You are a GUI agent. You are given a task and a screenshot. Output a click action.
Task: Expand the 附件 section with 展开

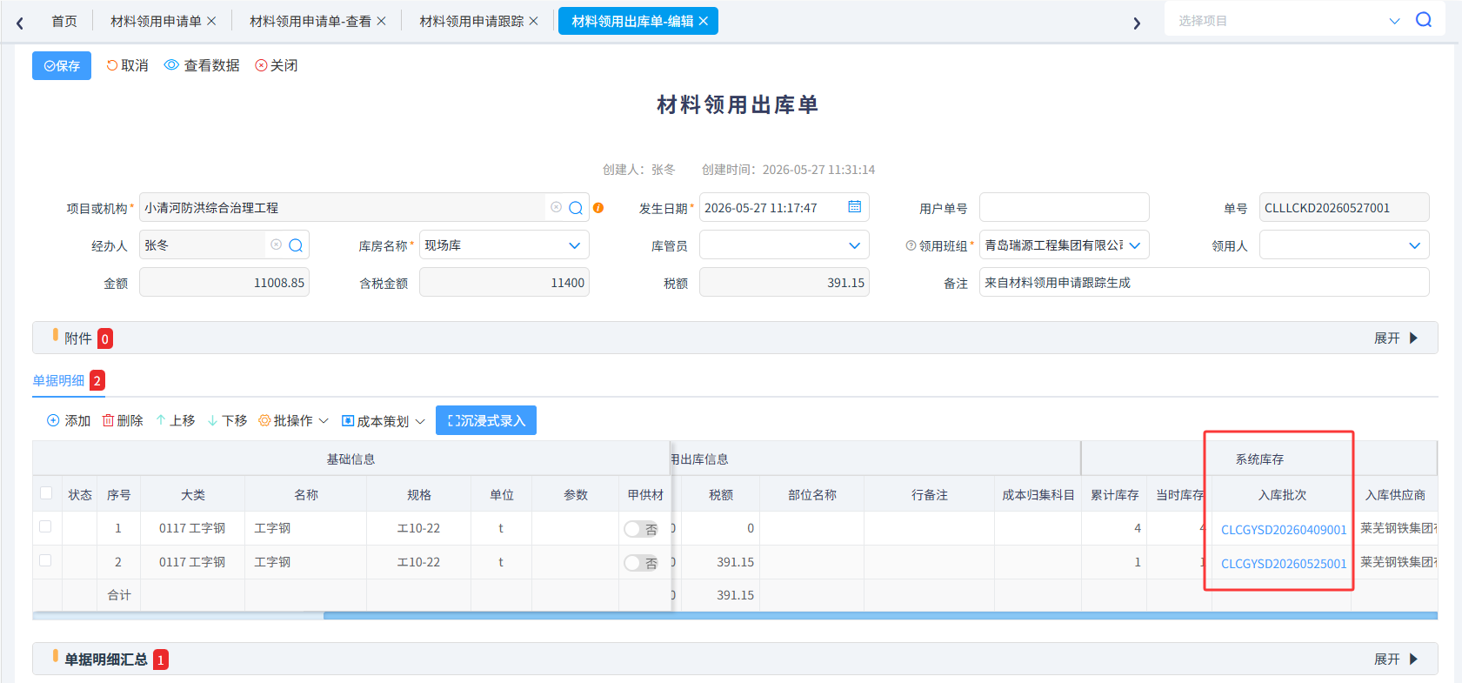click(1396, 338)
